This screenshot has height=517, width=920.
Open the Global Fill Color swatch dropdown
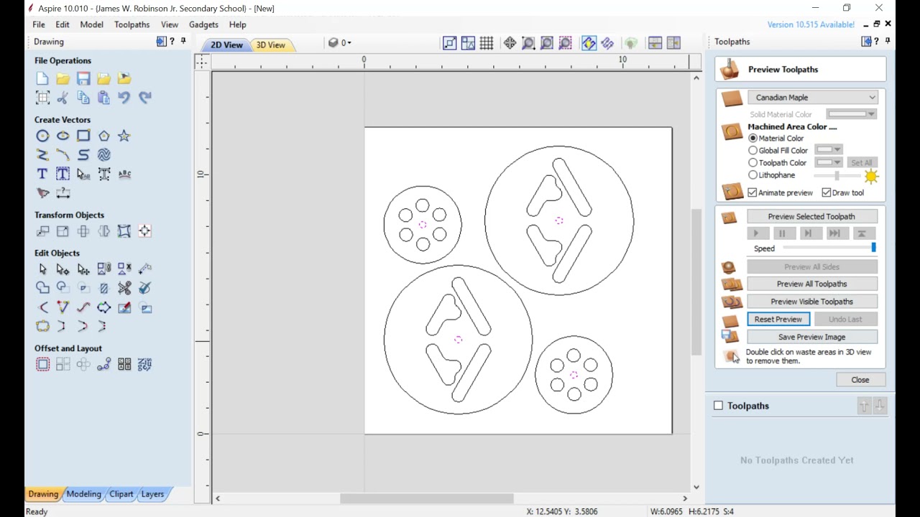tap(829, 150)
